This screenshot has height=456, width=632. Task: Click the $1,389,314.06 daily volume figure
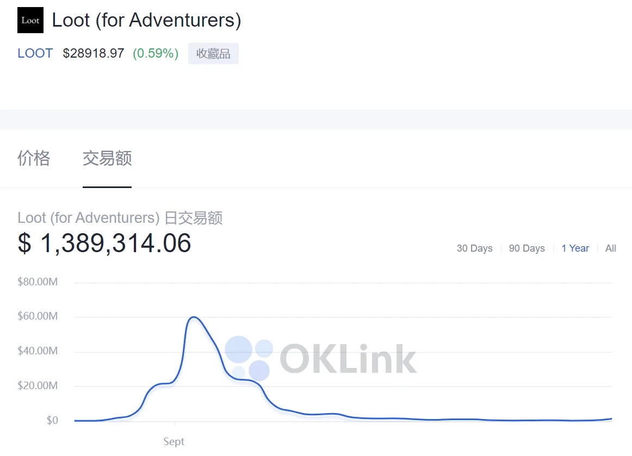coord(104,243)
